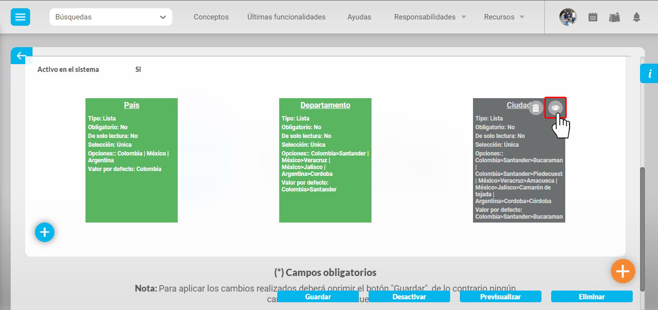The height and width of the screenshot is (310, 658).
Task: Click the blue plus button to add field
Action: click(45, 232)
